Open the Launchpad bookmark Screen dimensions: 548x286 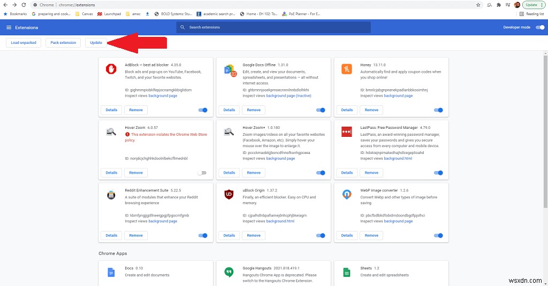pos(109,14)
